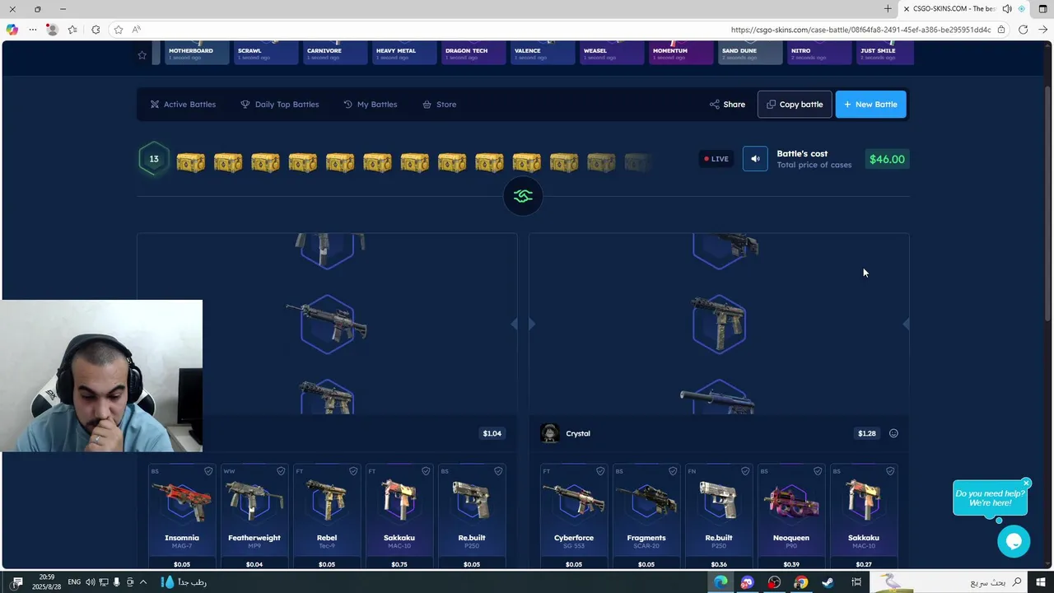Start a New Battle
Viewport: 1054px width, 593px height.
click(871, 105)
